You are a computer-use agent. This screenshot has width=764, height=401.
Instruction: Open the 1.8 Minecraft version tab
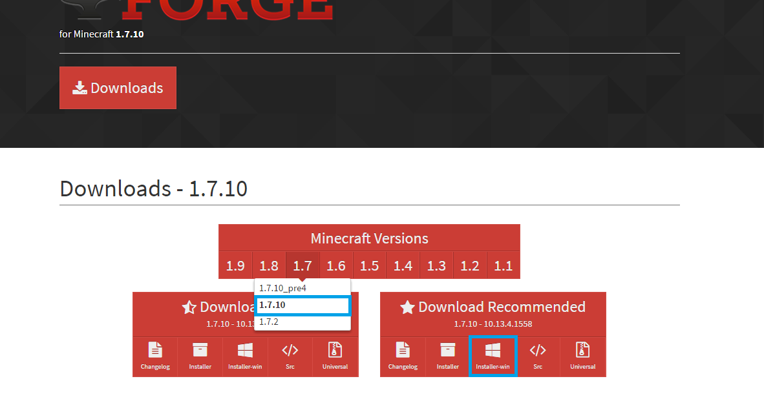[269, 265]
